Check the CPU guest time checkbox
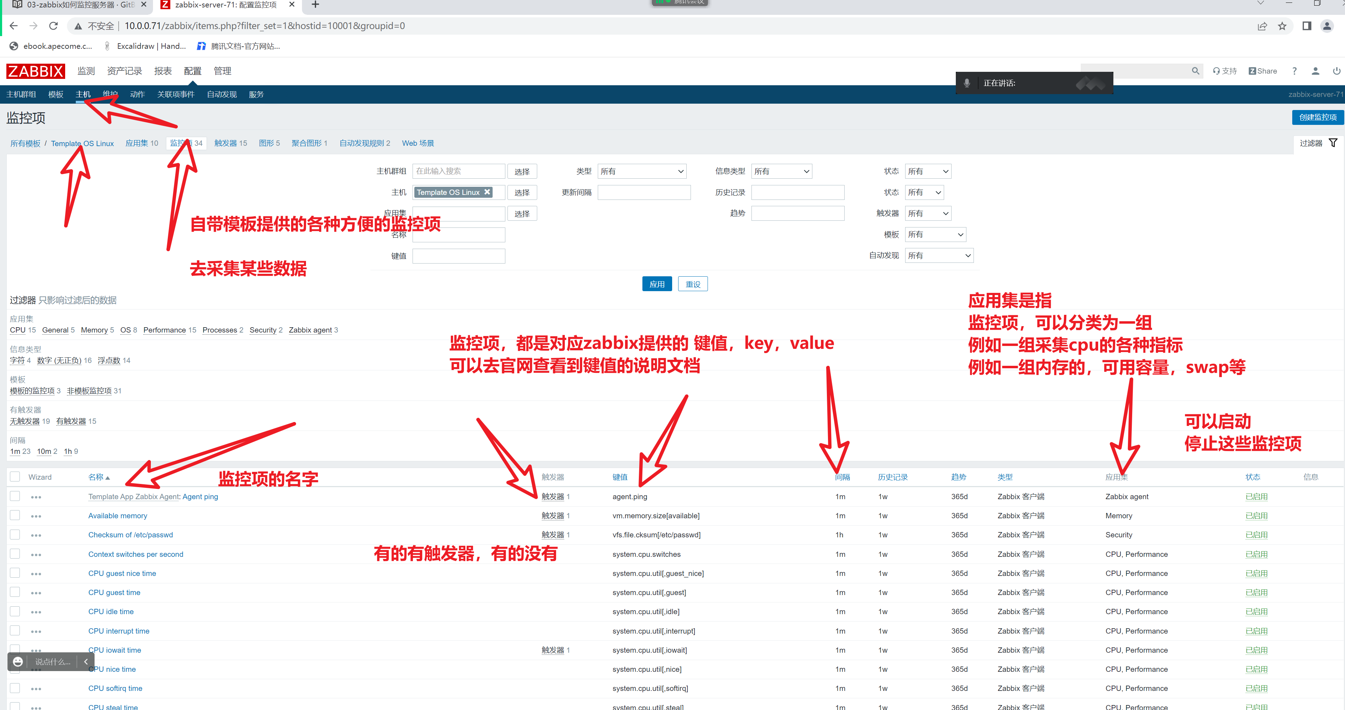Image resolution: width=1345 pixels, height=710 pixels. point(15,592)
